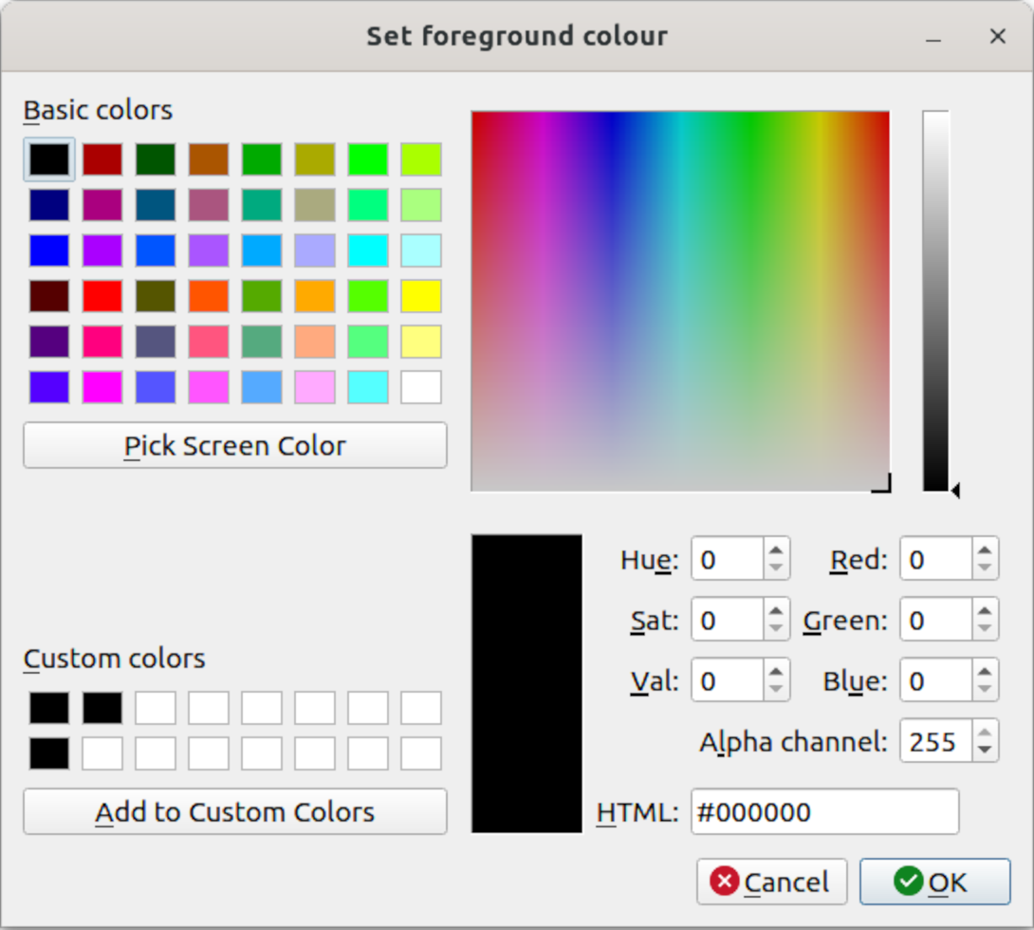Select the yellow basic color swatch
This screenshot has width=1034, height=930.
[x=420, y=296]
